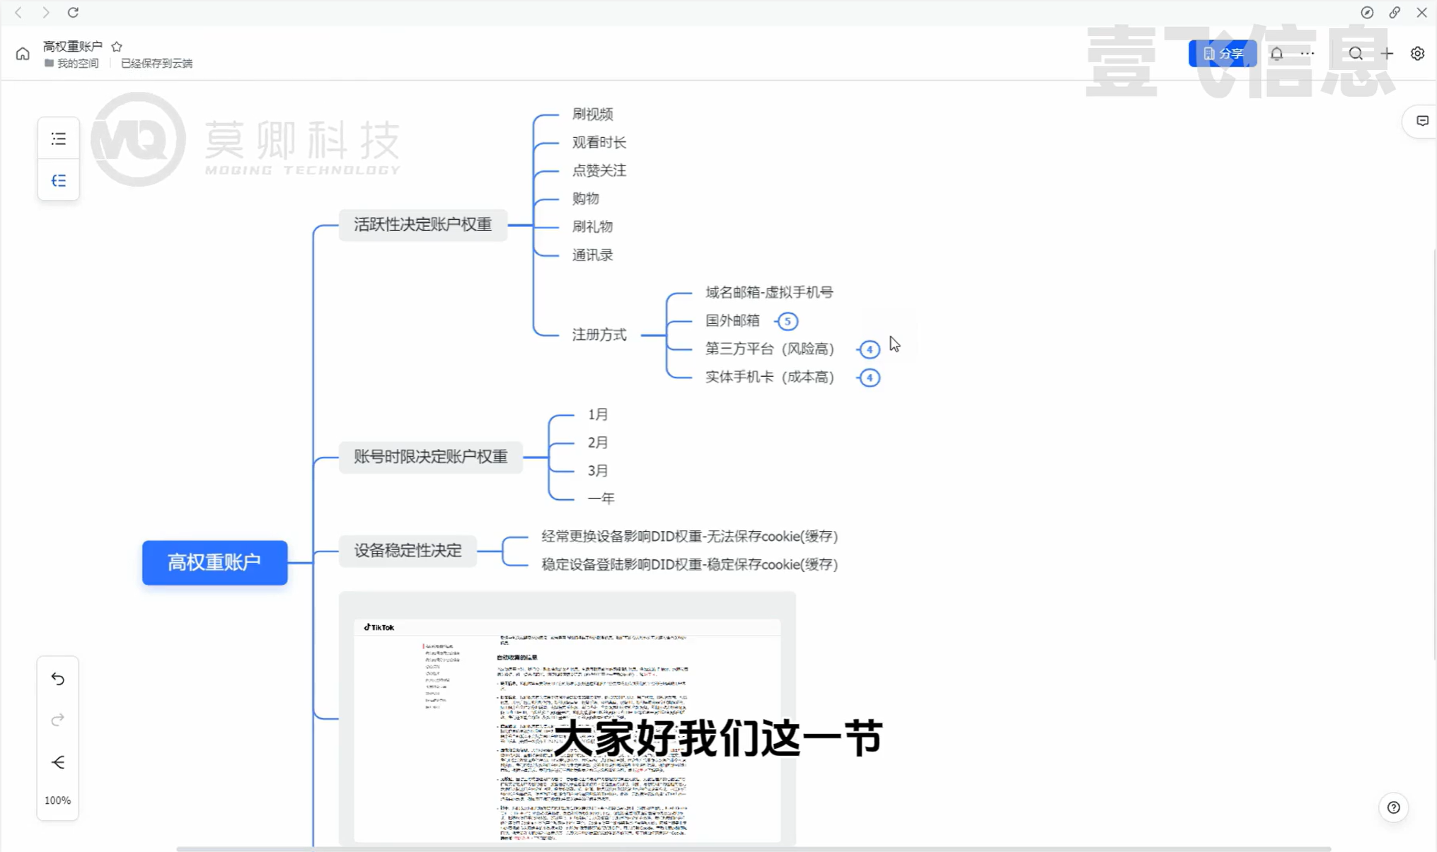Toggle the compass pointer icon in top-right
The height and width of the screenshot is (852, 1437).
[1367, 12]
